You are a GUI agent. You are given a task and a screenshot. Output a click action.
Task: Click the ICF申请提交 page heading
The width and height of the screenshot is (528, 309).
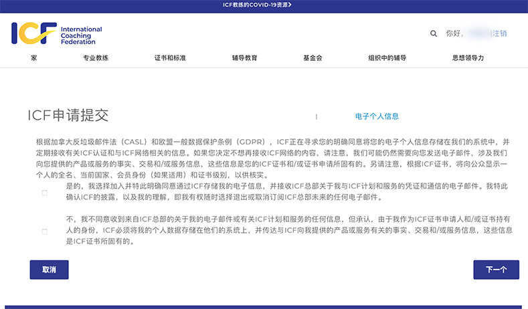click(68, 116)
